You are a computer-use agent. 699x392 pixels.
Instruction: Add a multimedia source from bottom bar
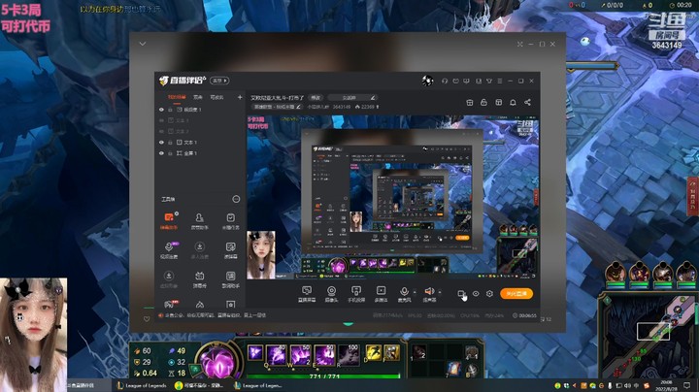tap(381, 294)
